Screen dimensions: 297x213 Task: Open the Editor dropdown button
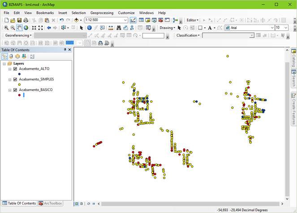coord(193,20)
